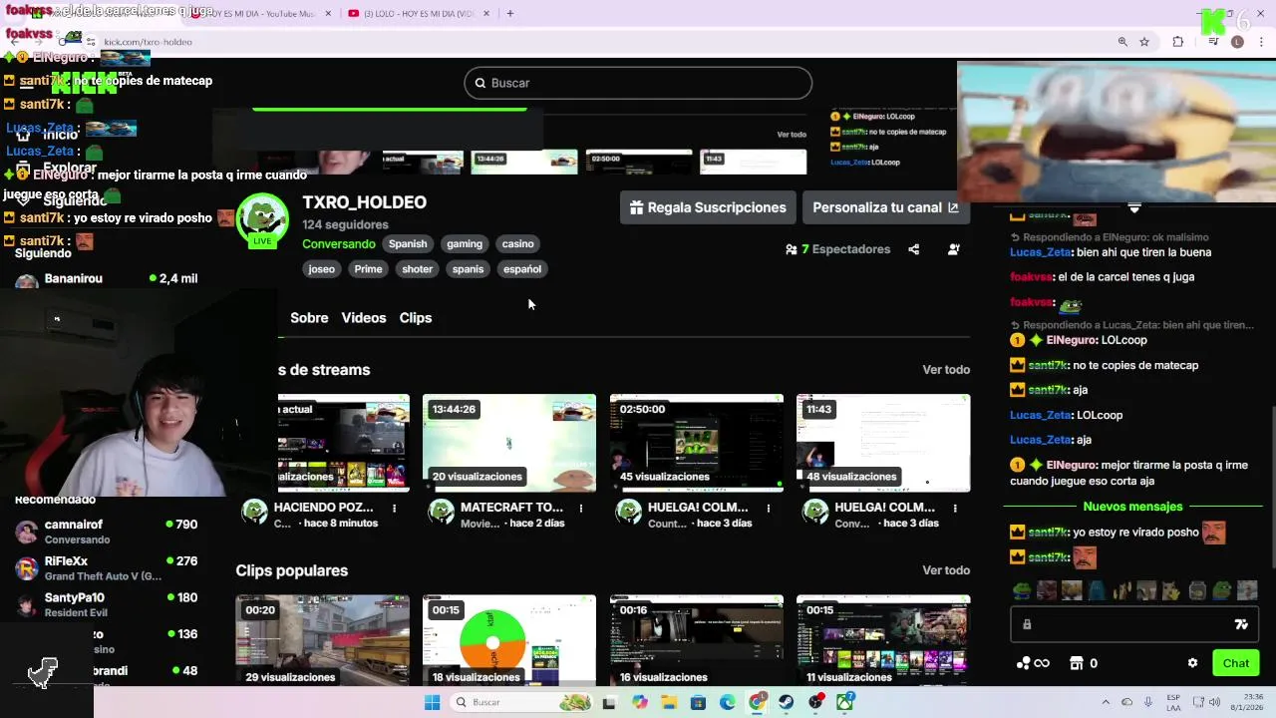Click Ver todo for streams section
The height and width of the screenshot is (718, 1276).
(x=946, y=370)
